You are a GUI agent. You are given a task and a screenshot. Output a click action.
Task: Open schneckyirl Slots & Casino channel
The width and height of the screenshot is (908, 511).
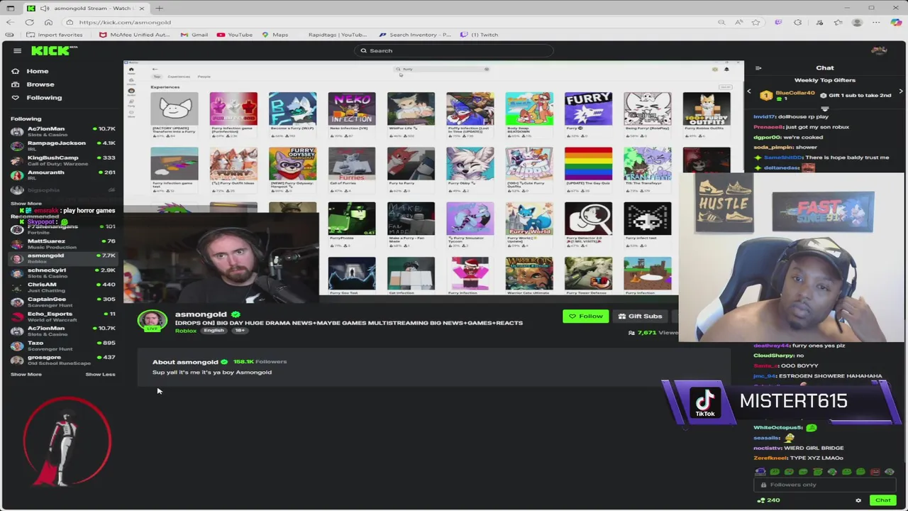[x=62, y=273]
